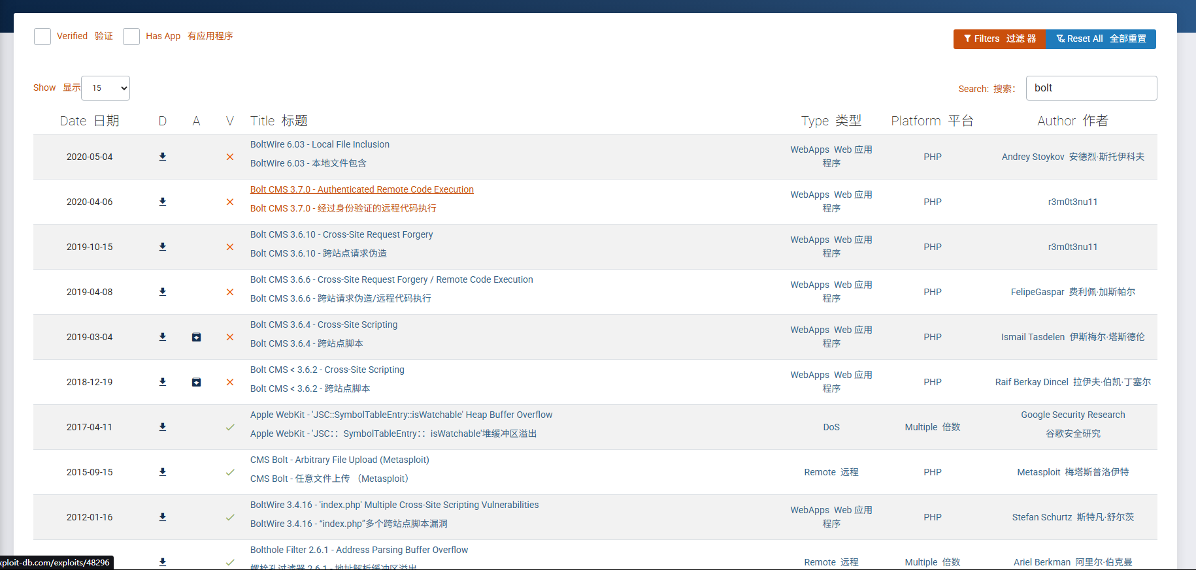The width and height of the screenshot is (1196, 570).
Task: Enable the Has App checkbox
Action: tap(131, 37)
